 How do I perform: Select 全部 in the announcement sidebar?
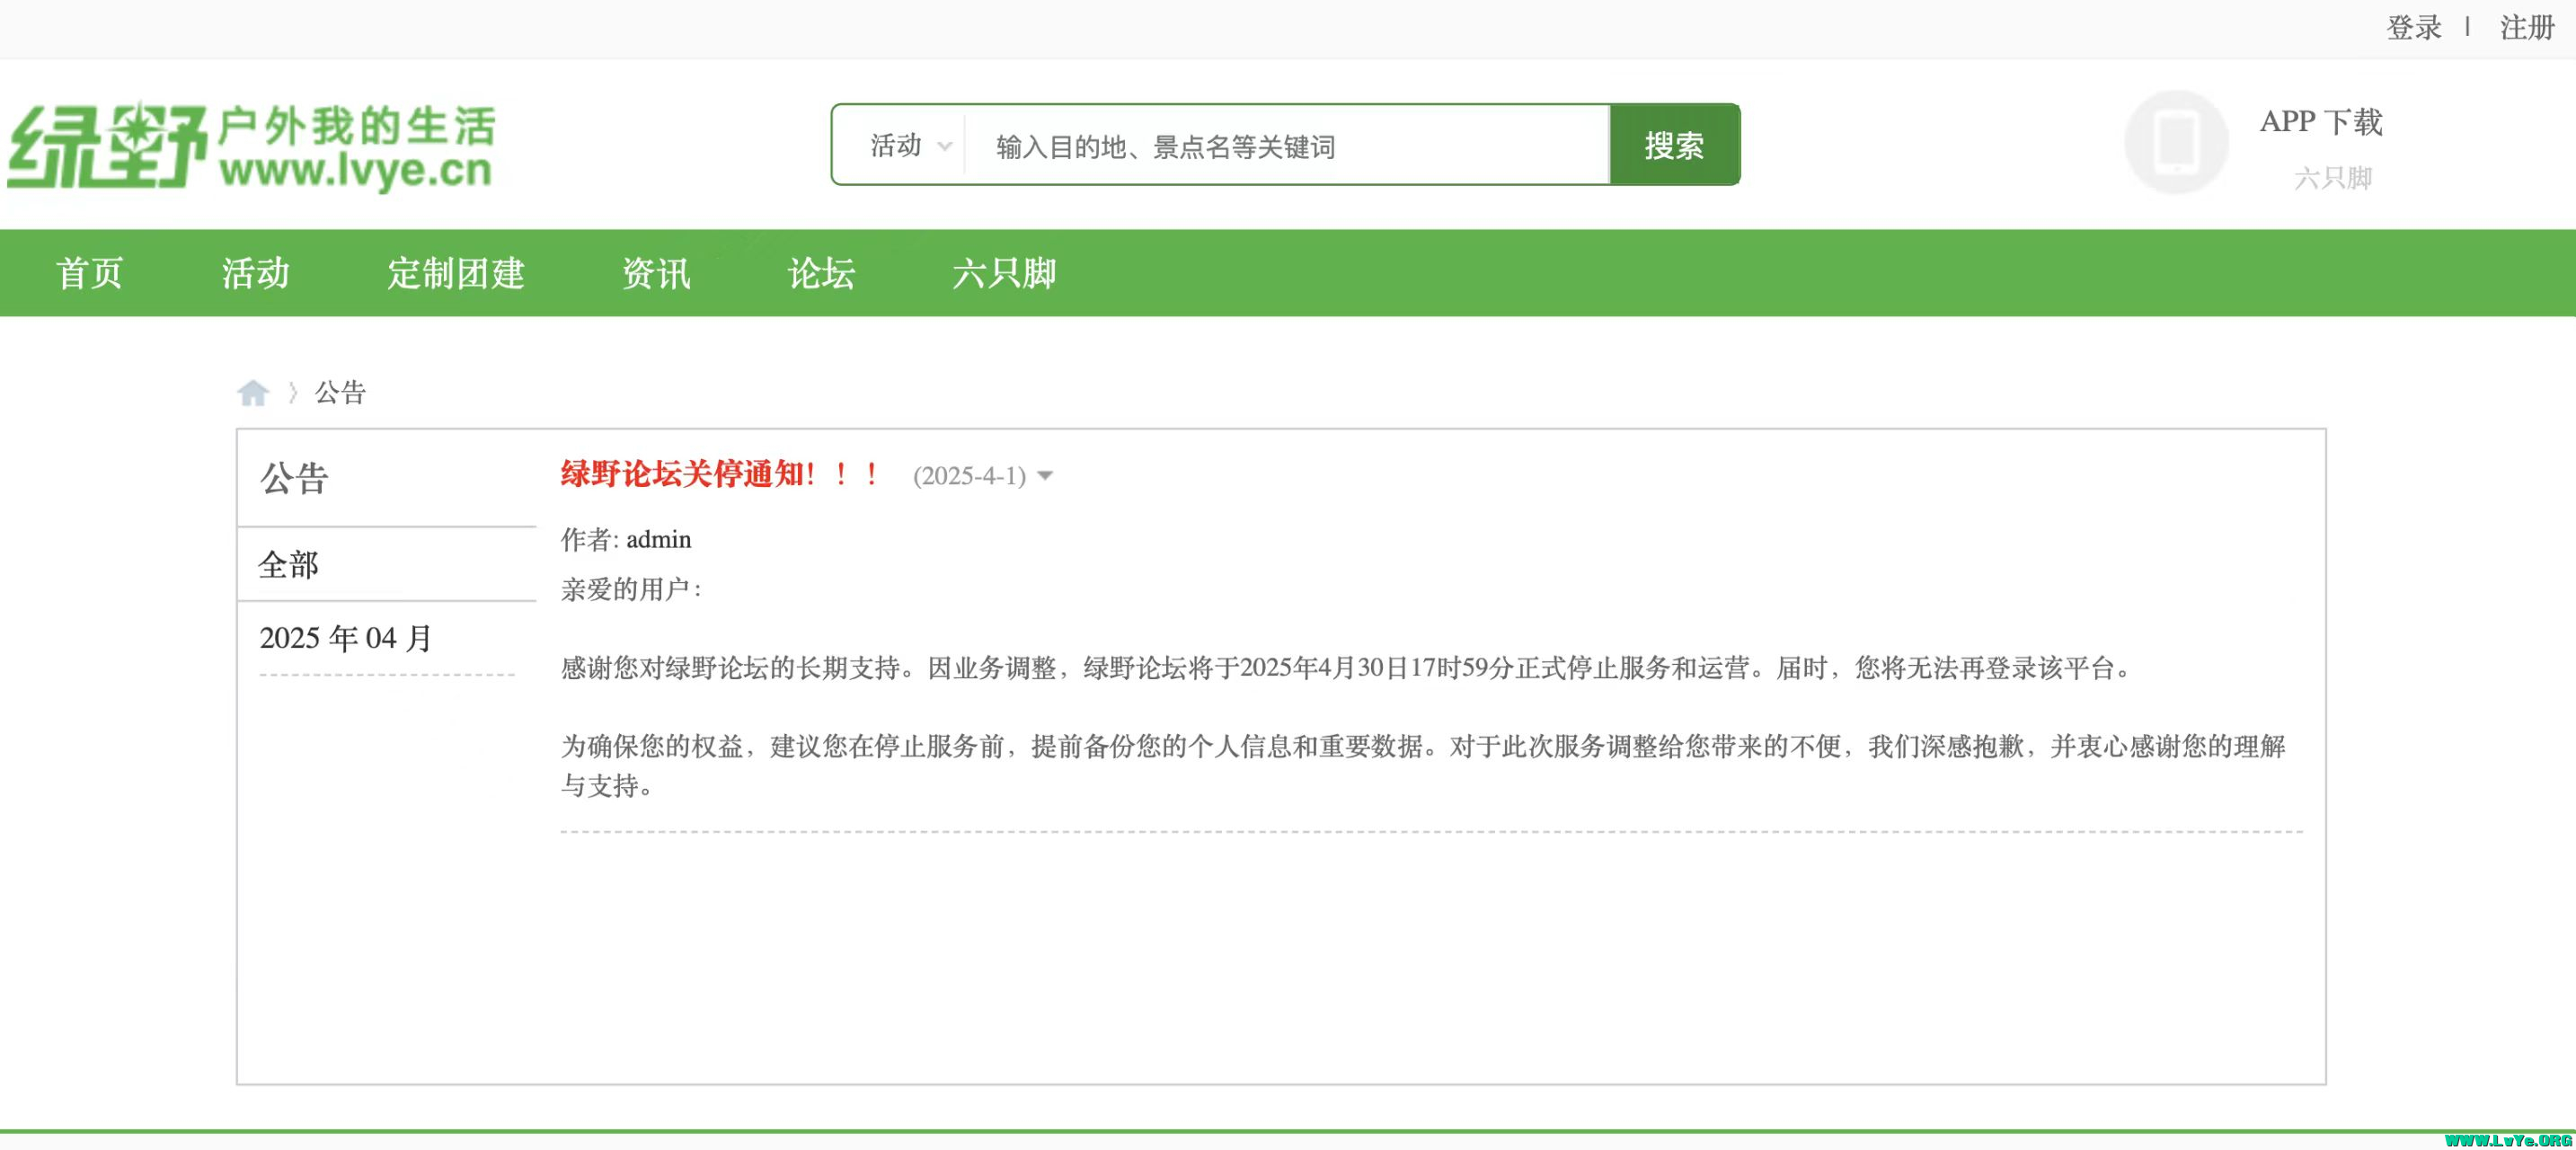click(x=289, y=565)
